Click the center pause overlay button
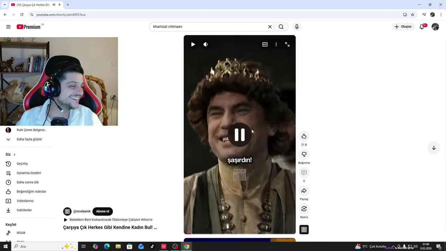This screenshot has width=446, height=251. 240,135
